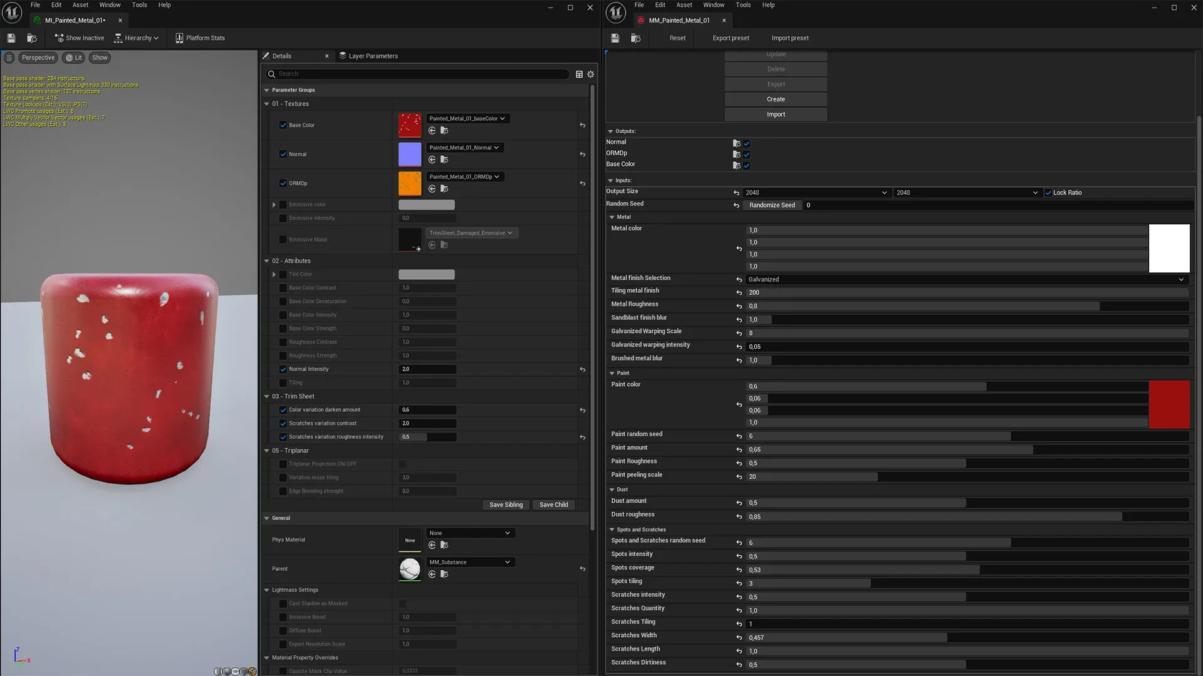Reset the Normal Intensity value to default
1203x676 pixels.
coord(583,370)
